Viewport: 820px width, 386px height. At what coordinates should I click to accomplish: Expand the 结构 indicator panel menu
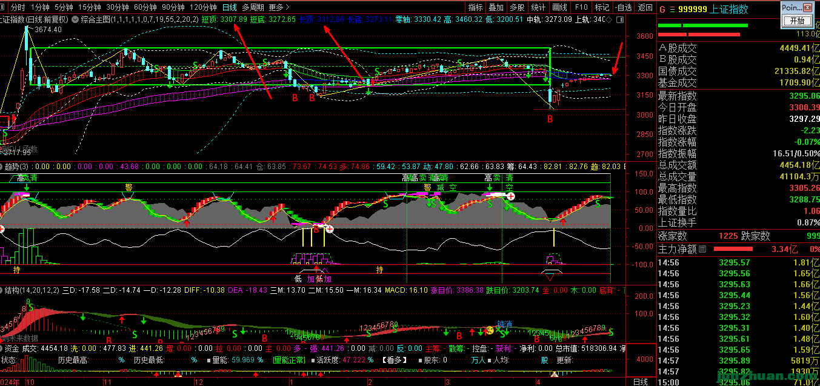(2, 290)
